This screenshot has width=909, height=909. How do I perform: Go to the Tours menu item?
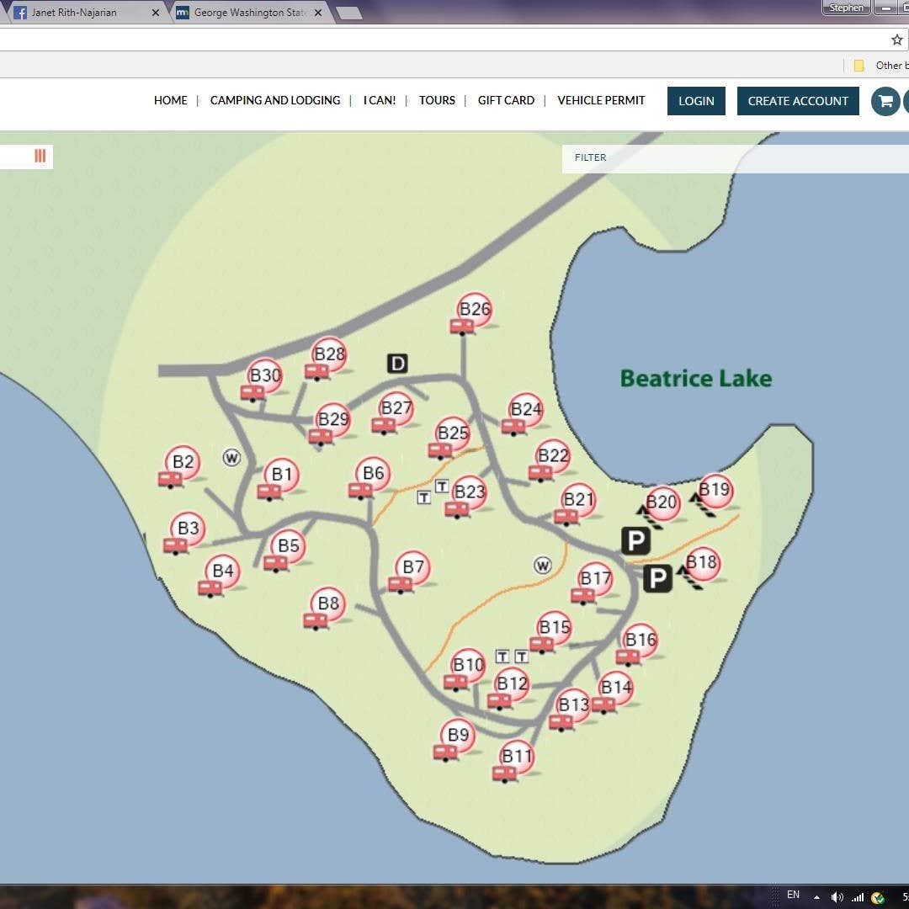[437, 100]
